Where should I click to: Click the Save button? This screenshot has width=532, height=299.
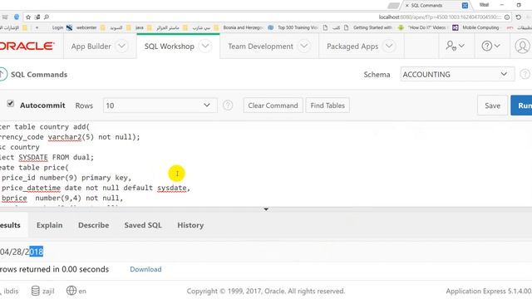click(x=492, y=105)
